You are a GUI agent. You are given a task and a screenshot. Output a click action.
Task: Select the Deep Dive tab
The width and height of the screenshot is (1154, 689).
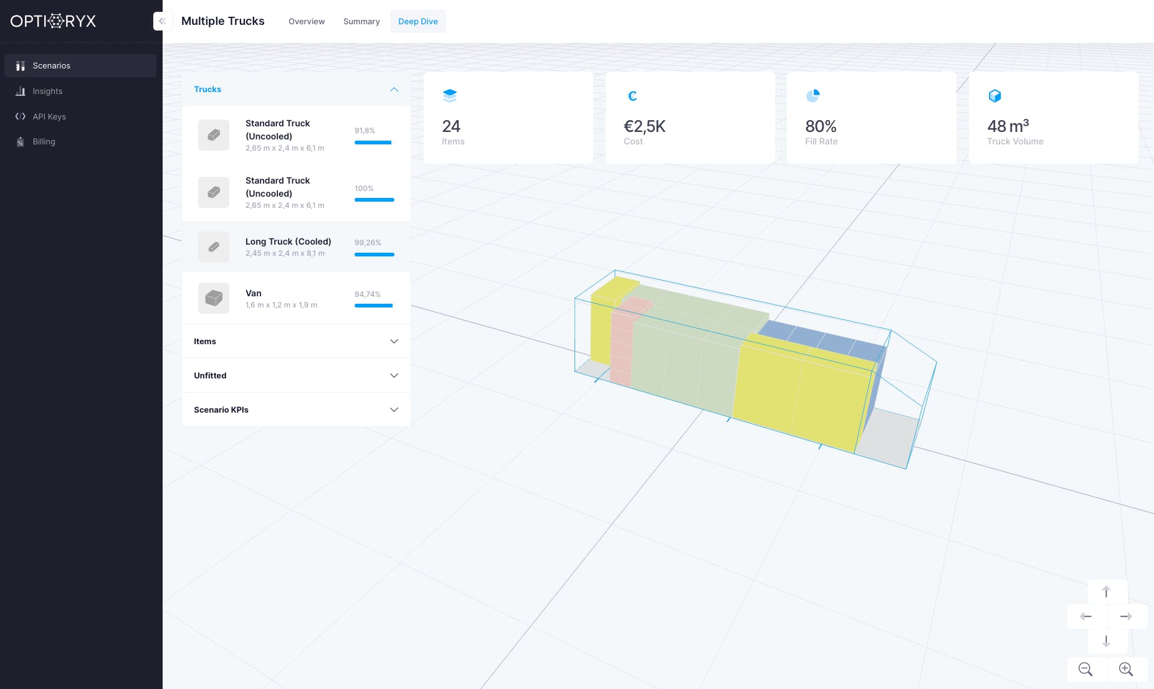(418, 21)
